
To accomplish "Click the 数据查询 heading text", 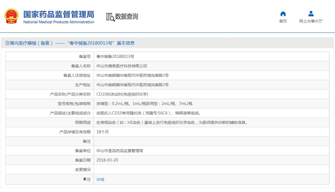I will (127, 17).
